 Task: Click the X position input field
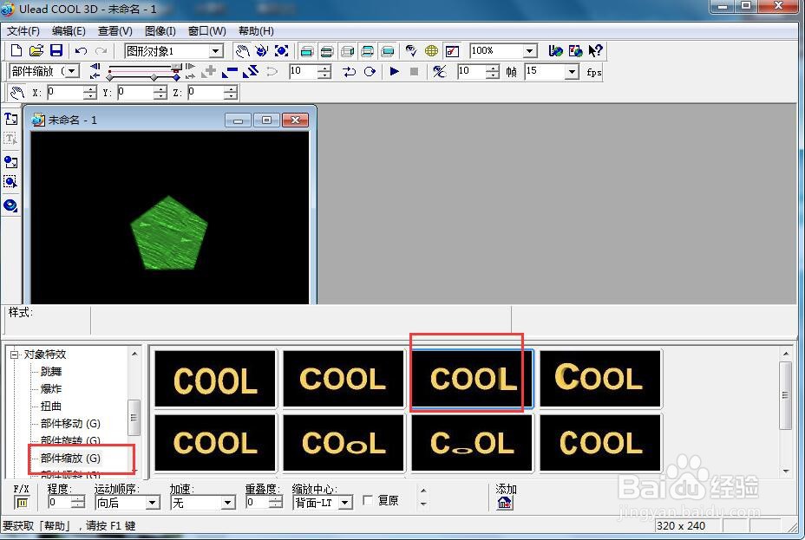tap(65, 92)
